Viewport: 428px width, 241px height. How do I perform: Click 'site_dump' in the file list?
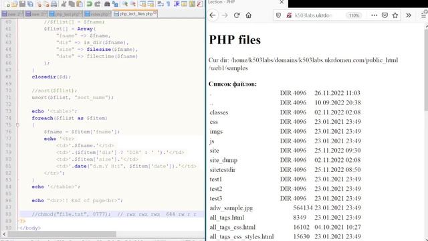223,160
